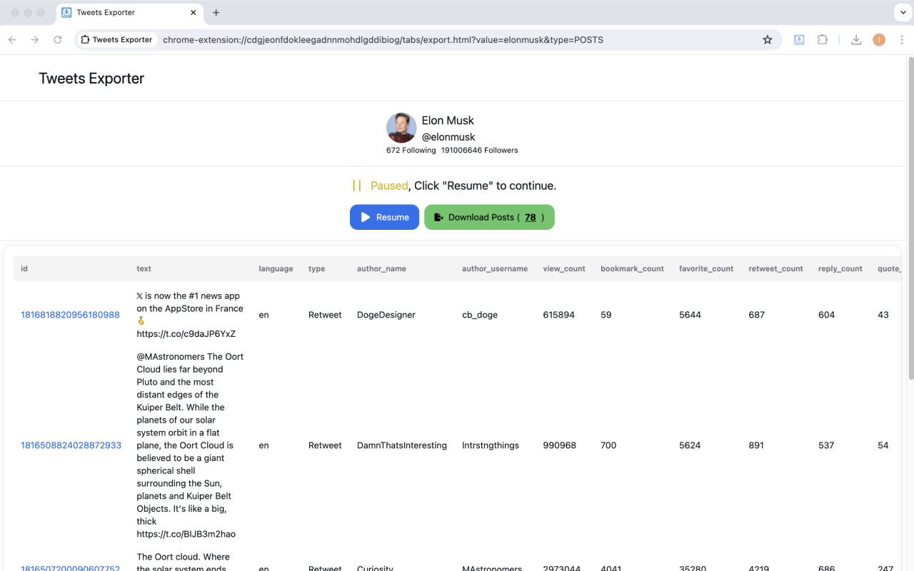Click Elon Musk profile avatar

(x=401, y=128)
